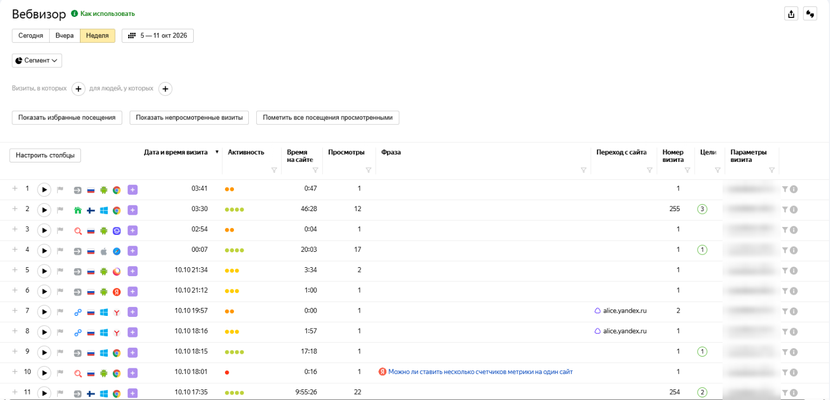Open filter for 'Номер визита' column
Screen dimensions: 830x400
687,170
